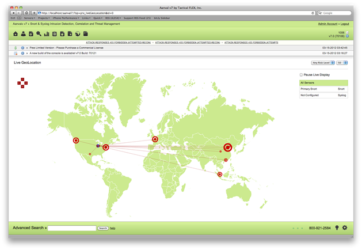362x250 pixels.
Task: Click the lightbulb icon in footer
Action: tap(336, 228)
